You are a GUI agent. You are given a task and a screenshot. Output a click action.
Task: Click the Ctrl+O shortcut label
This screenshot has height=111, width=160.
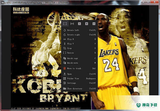[x=93, y=74]
